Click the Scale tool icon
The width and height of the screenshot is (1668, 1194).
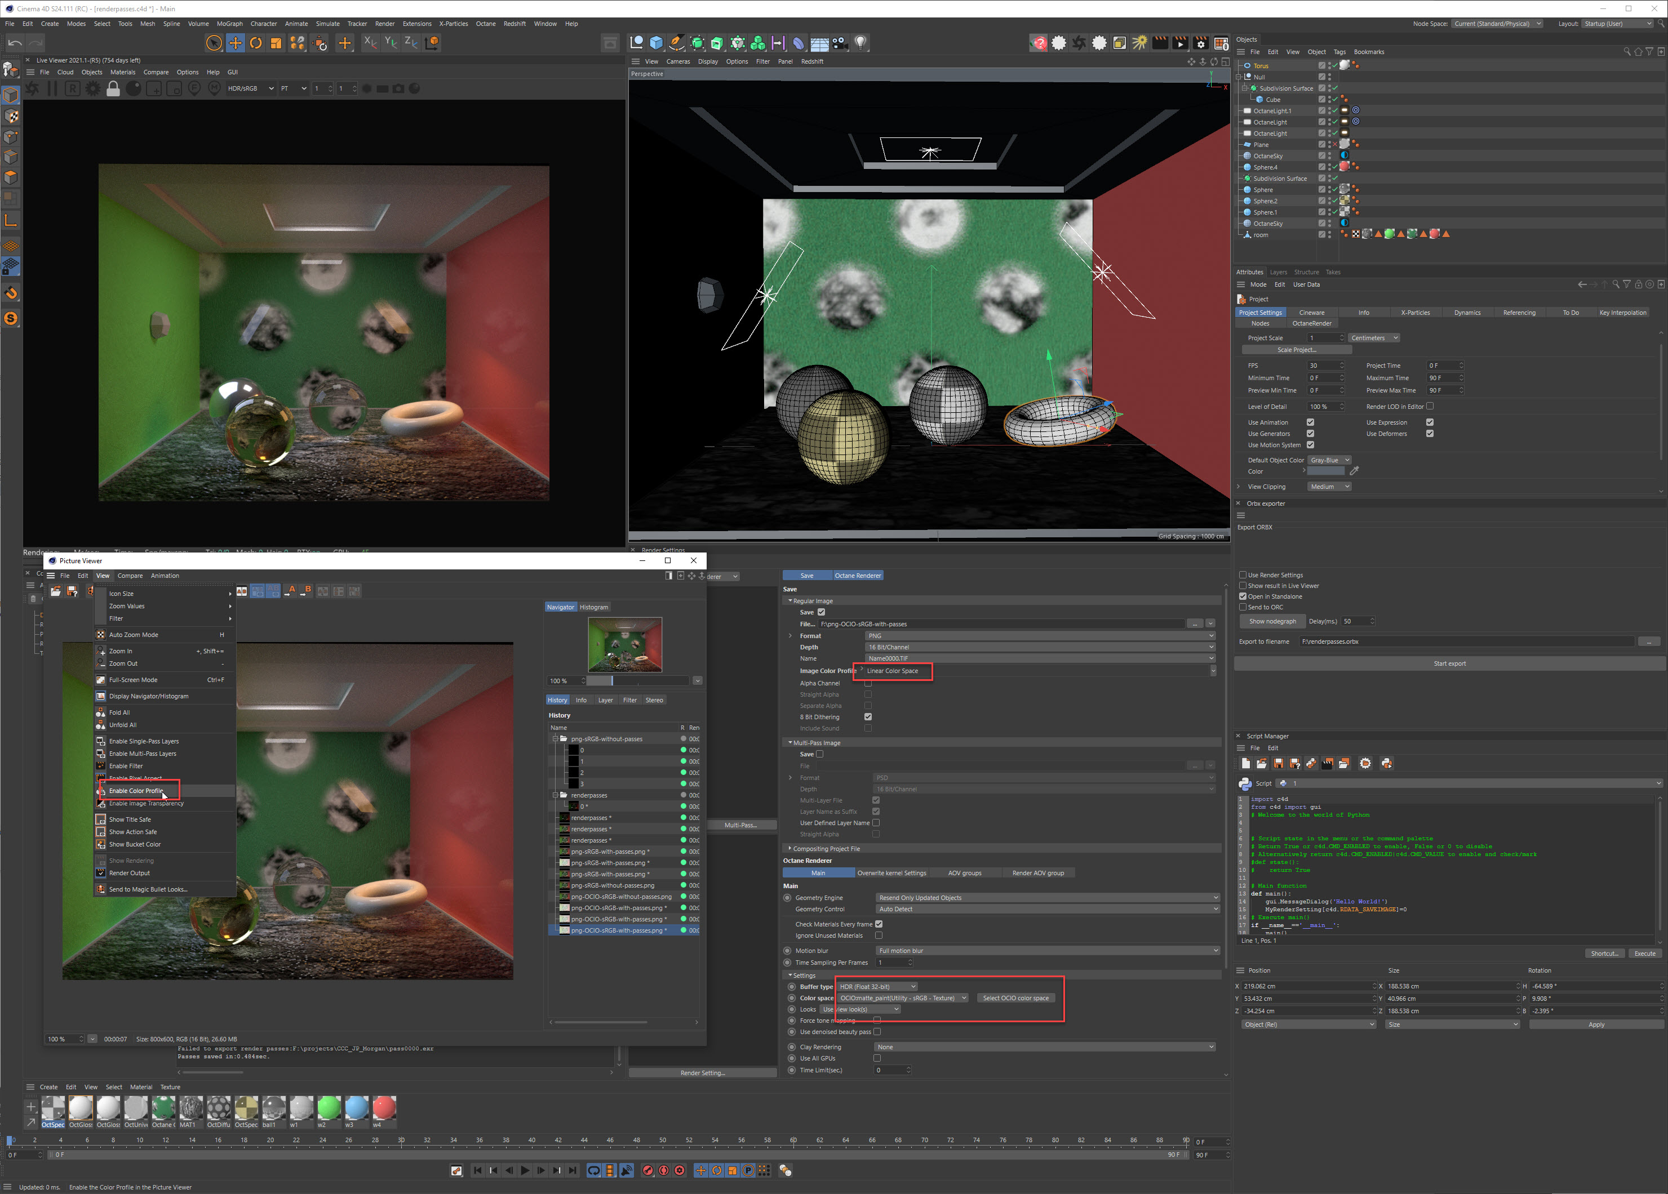pyautogui.click(x=276, y=43)
